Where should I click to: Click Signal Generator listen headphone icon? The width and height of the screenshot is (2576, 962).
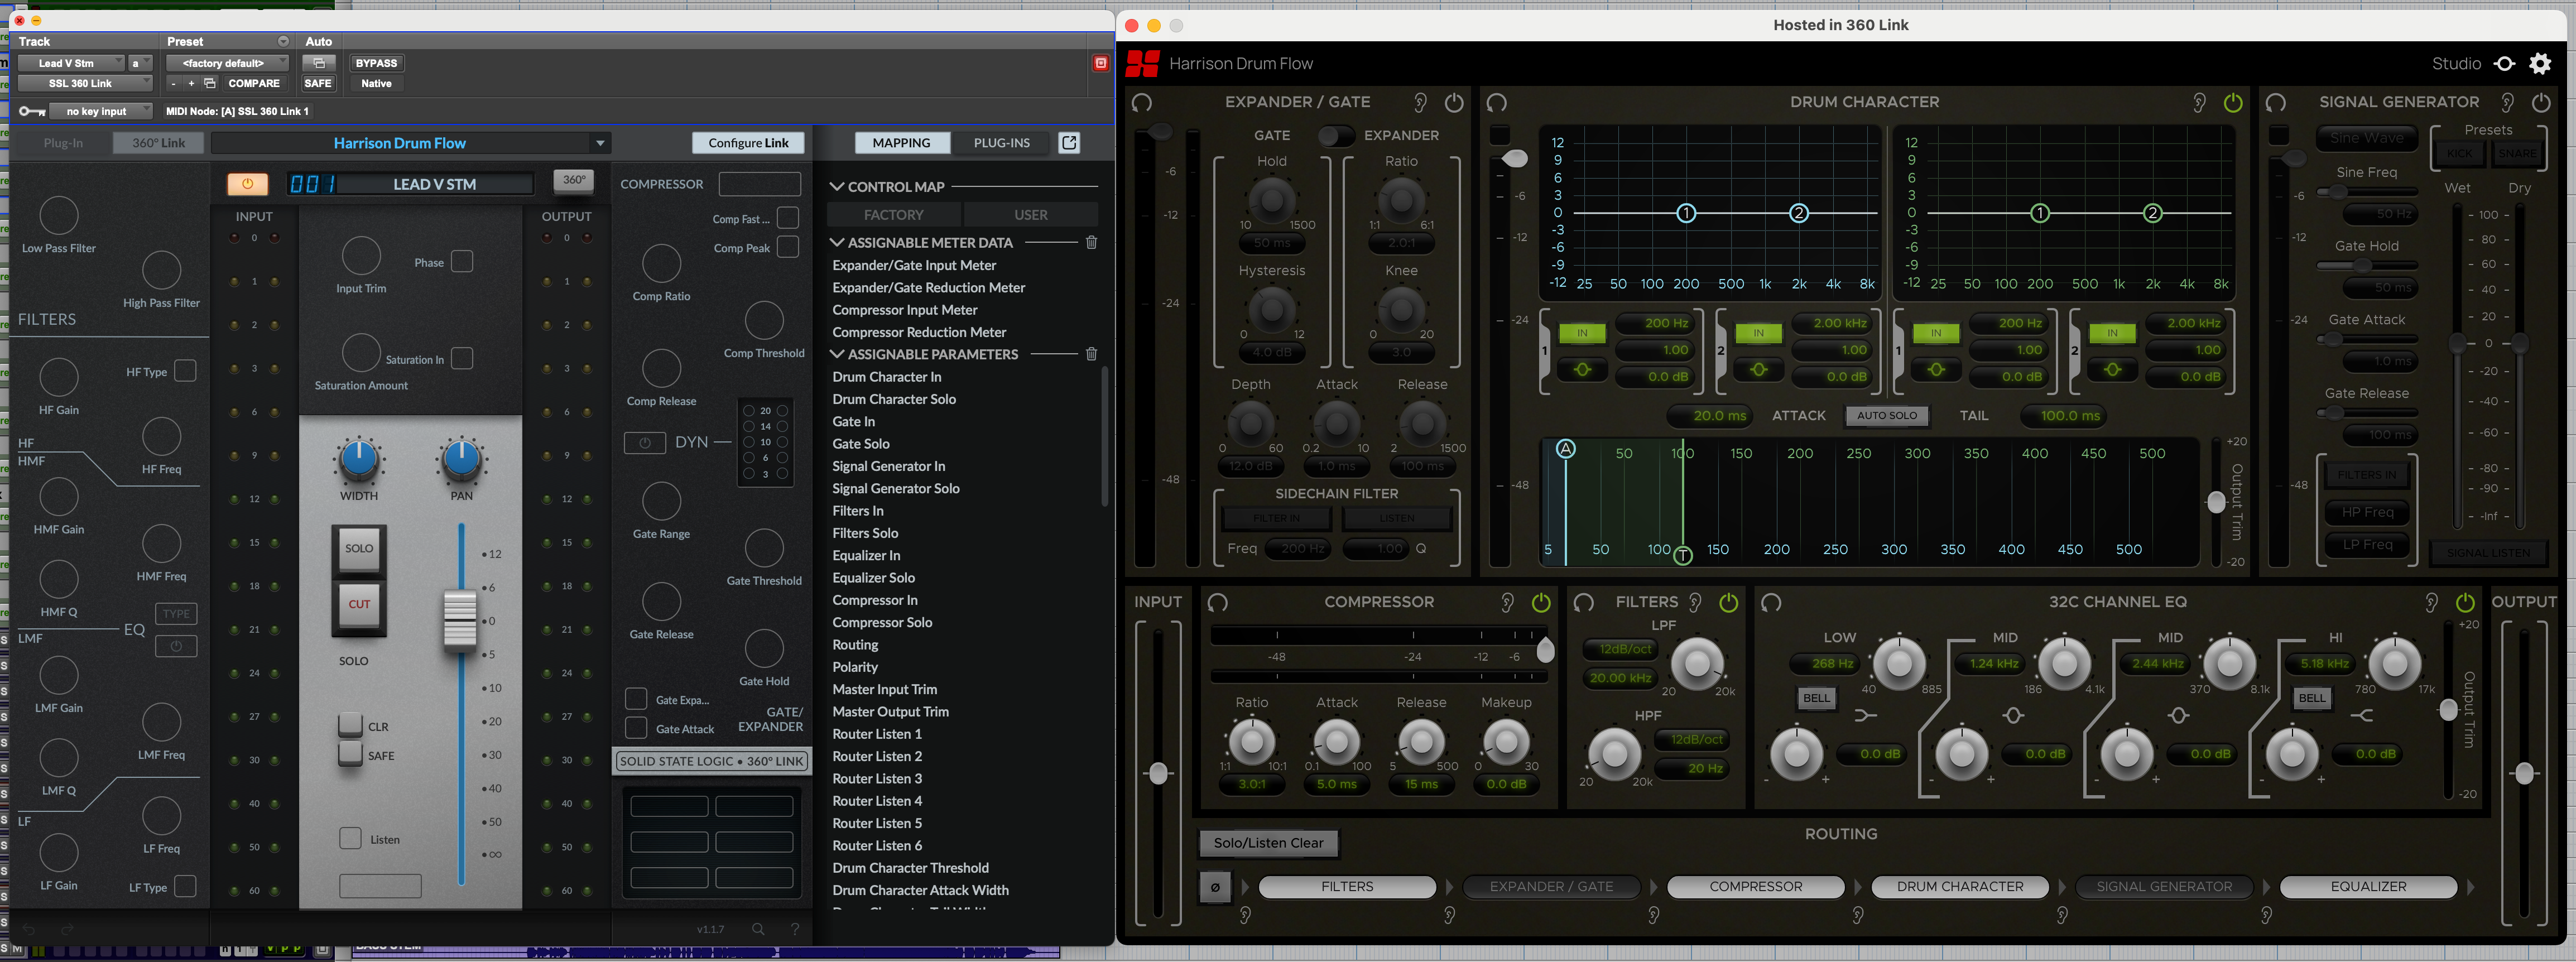pos(2276,102)
